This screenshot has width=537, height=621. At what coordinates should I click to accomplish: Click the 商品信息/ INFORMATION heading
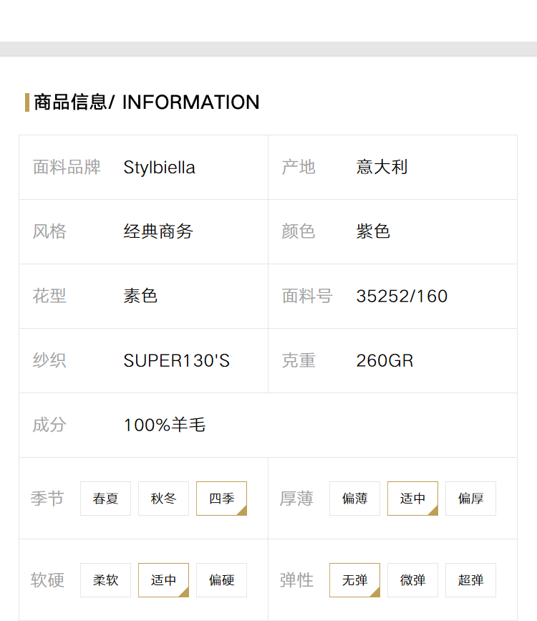click(x=147, y=102)
